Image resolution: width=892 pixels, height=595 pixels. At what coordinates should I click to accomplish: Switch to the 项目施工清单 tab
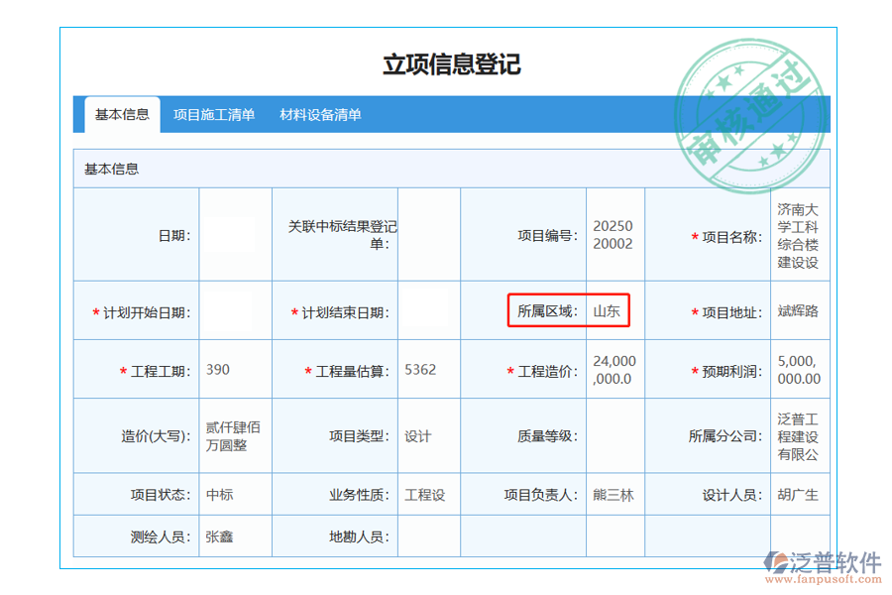click(x=214, y=114)
